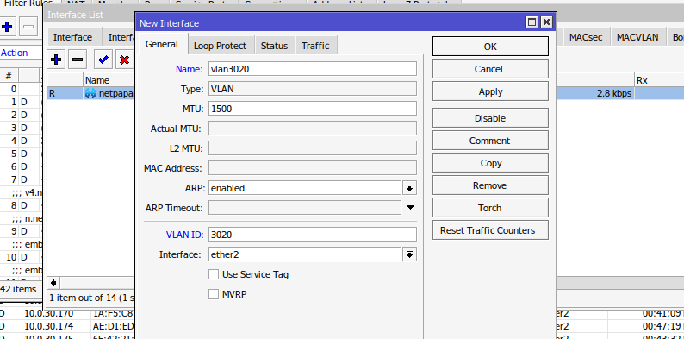This screenshot has width=684, height=339.
Task: Click the netpapa interface icon in the list row
Action: (x=90, y=93)
